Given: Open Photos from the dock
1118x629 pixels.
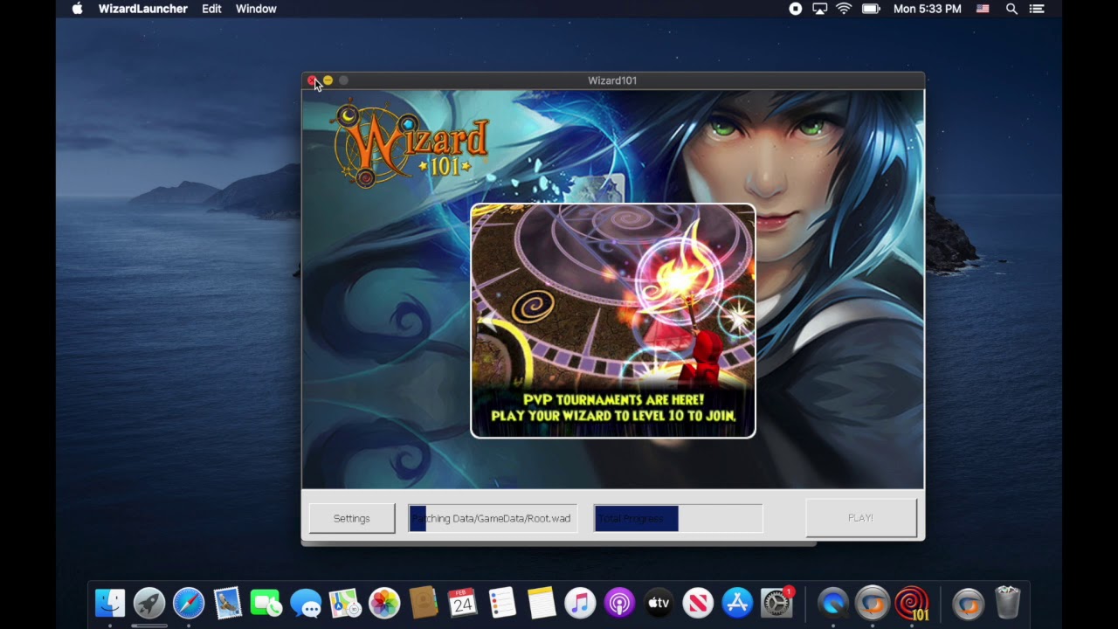Looking at the screenshot, I should pos(384,603).
